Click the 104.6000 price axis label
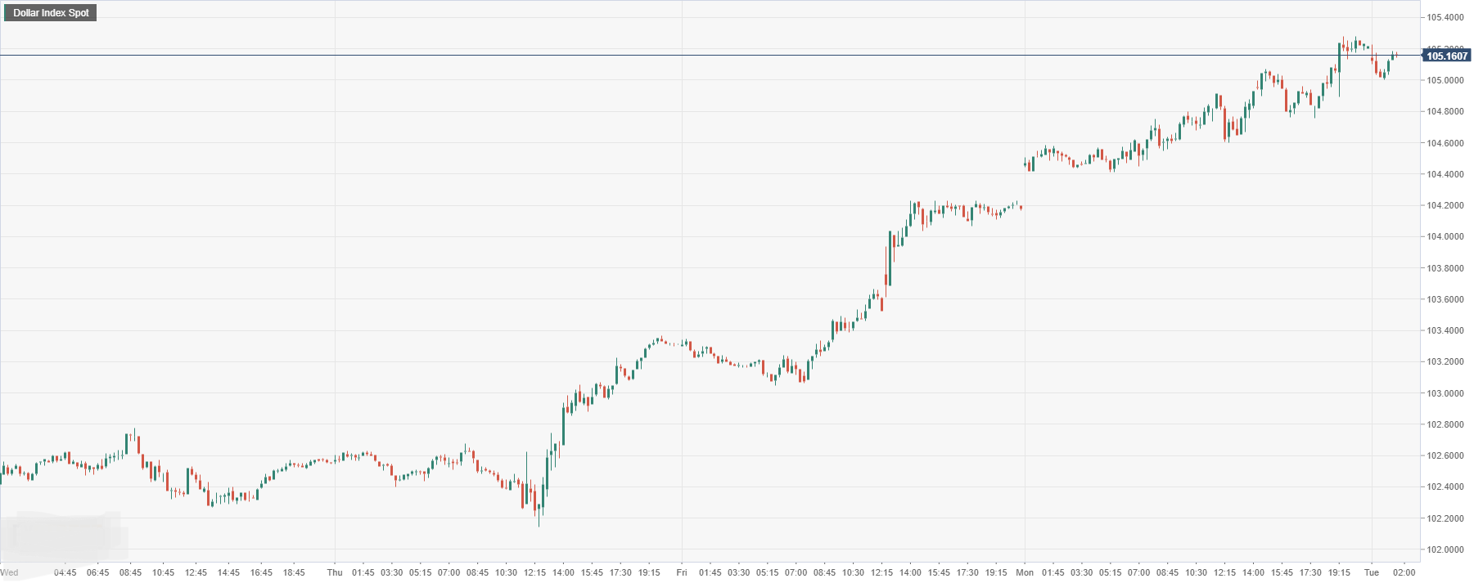Image resolution: width=1483 pixels, height=583 pixels. [1445, 143]
